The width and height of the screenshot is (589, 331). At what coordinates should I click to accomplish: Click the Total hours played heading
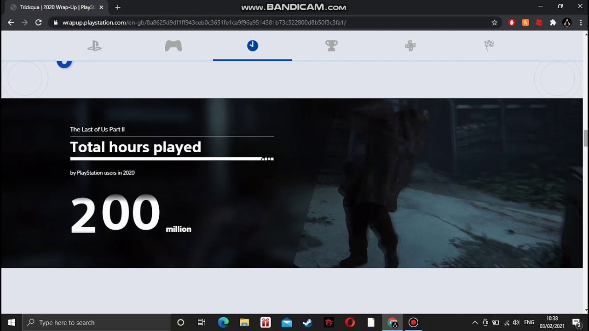tap(136, 147)
